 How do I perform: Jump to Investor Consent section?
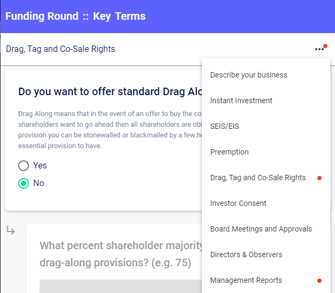tap(238, 203)
